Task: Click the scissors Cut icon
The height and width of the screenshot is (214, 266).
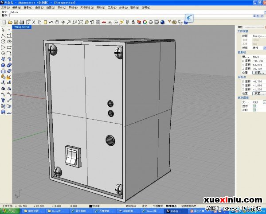Action: [34, 22]
